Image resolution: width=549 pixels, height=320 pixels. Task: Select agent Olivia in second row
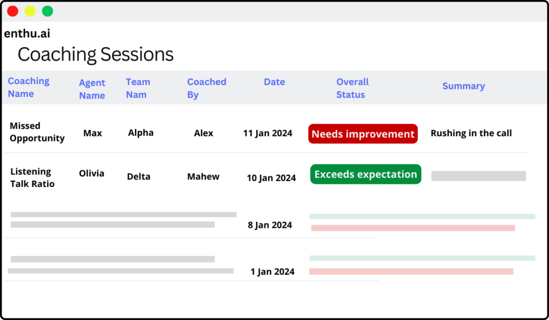92,174
